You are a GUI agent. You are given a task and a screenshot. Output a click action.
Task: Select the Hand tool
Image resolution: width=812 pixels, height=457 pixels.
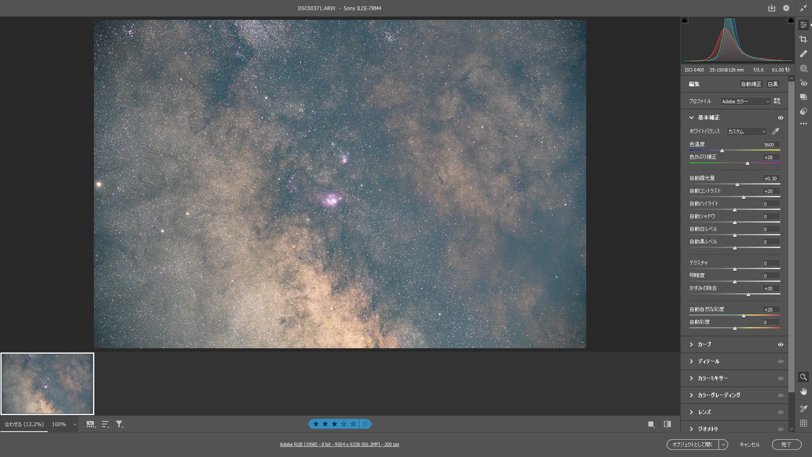coord(803,391)
